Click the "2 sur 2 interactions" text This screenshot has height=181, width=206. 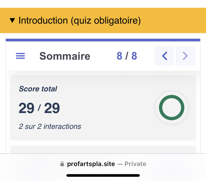[x=50, y=126]
